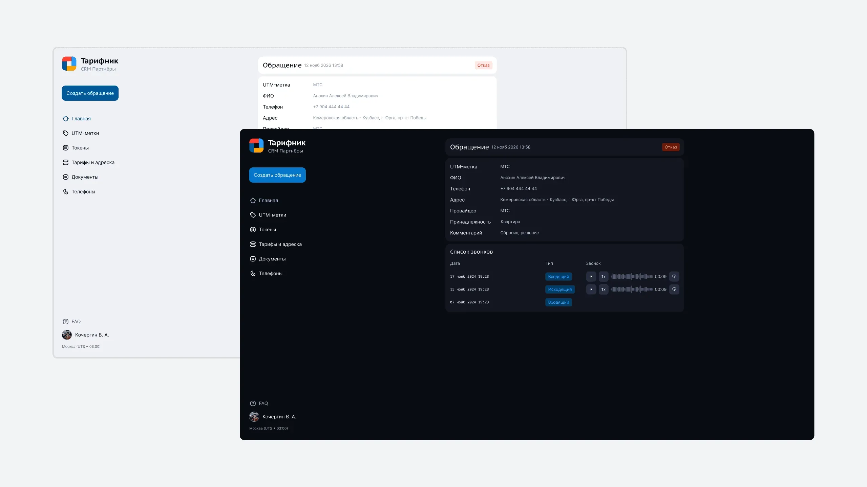The width and height of the screenshot is (867, 487).
Task: Download the 17 нояб call recording
Action: (674, 276)
